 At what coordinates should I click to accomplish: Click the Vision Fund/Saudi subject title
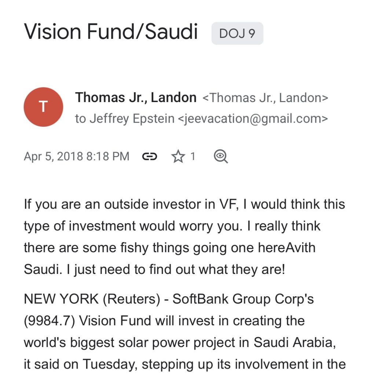111,32
